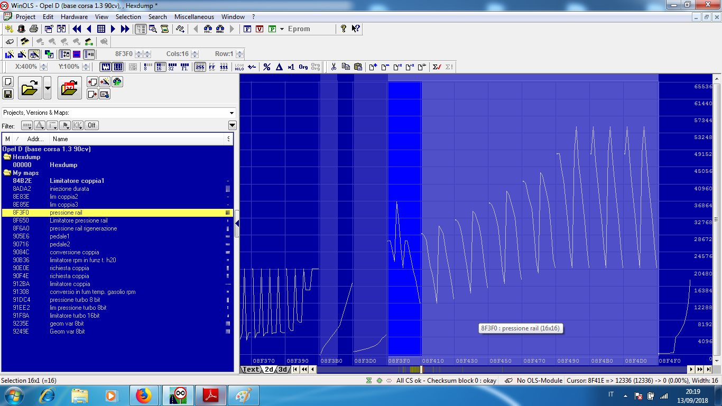Toggle 16-bit data width mode
The width and height of the screenshot is (722, 406).
click(x=160, y=67)
